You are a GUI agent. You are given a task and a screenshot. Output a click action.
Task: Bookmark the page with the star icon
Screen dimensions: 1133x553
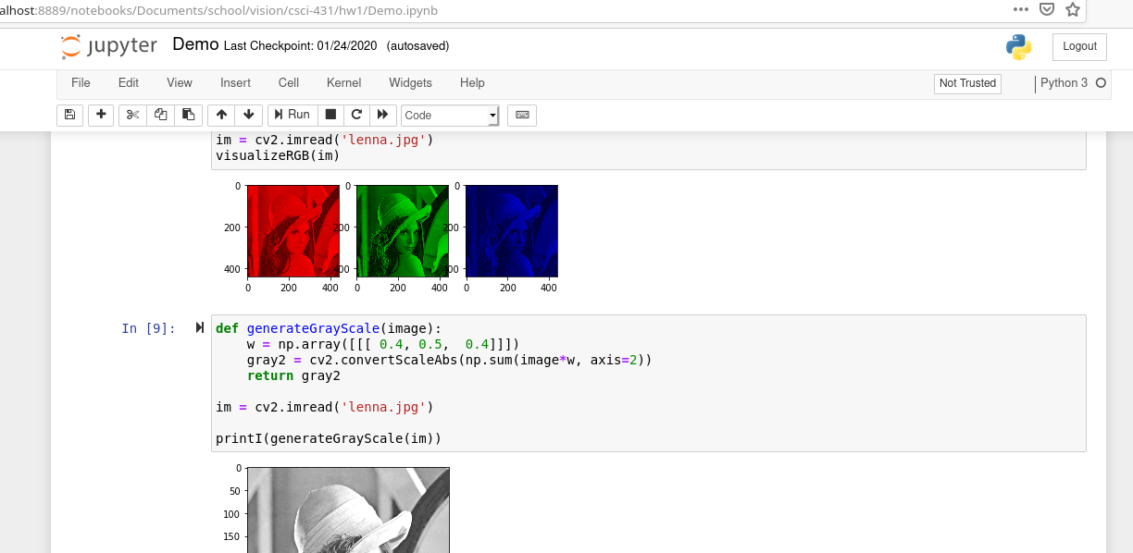(x=1071, y=10)
